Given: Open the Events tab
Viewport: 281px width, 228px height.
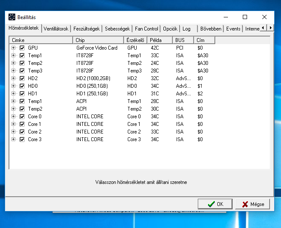Looking at the screenshot, I should point(233,29).
